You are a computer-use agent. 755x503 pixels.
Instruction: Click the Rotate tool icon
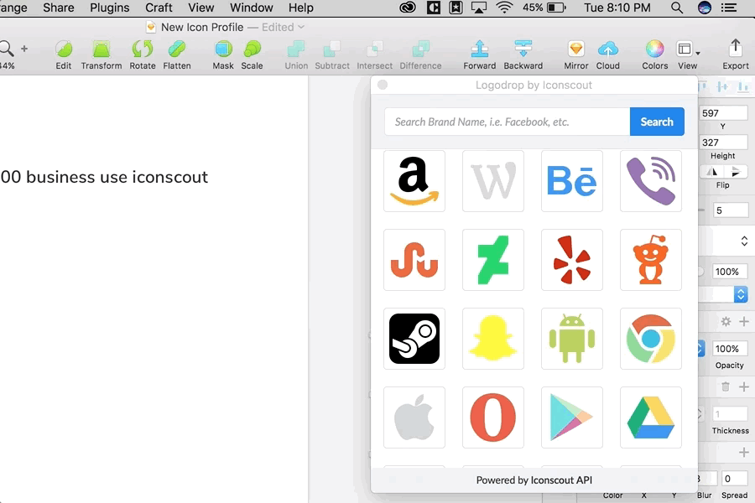point(143,49)
